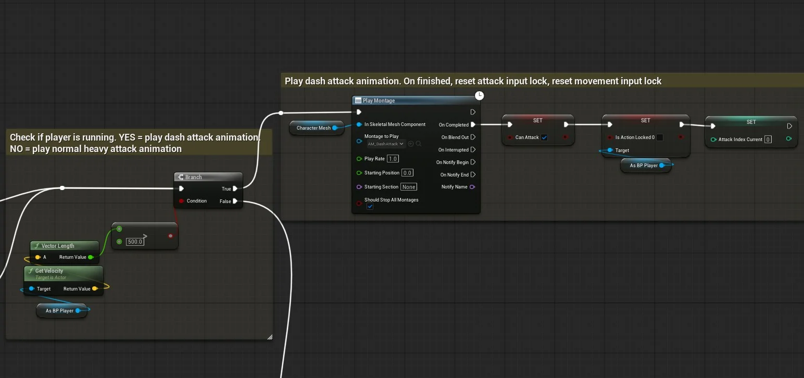Click the Branch False output pin
The height and width of the screenshot is (378, 804).
tap(235, 201)
